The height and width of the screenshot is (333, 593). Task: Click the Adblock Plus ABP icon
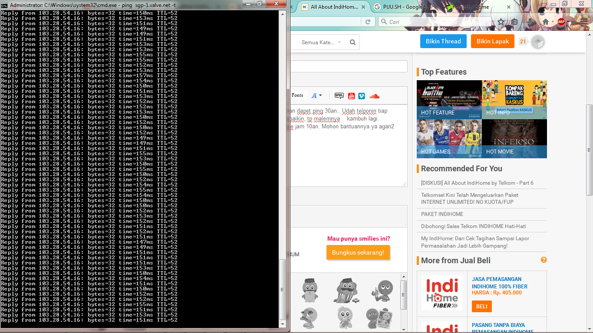tap(561, 22)
